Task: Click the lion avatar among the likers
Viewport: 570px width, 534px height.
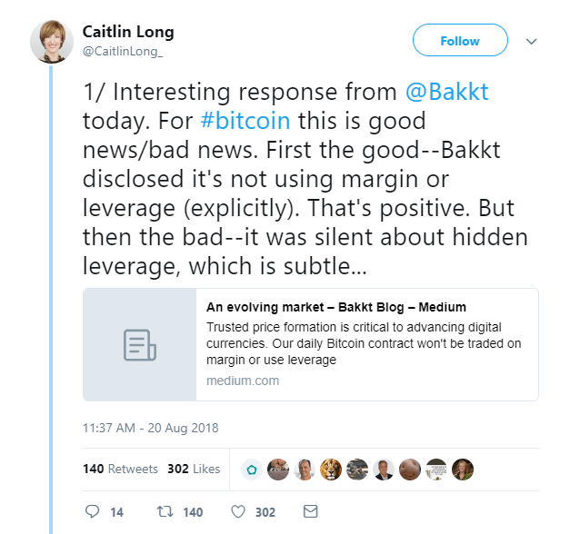Action: (x=331, y=470)
